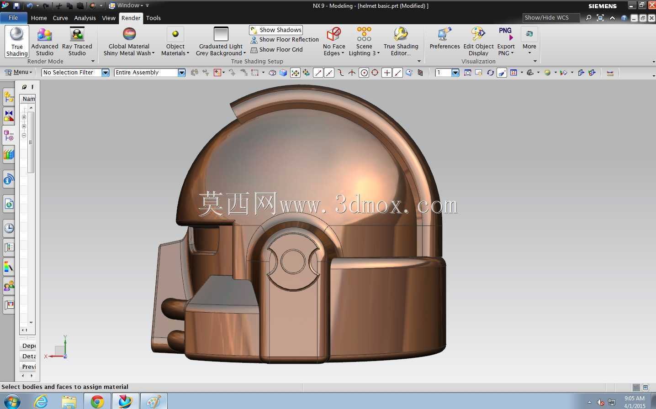Toggle snap Existing Point plus option

click(x=386, y=73)
